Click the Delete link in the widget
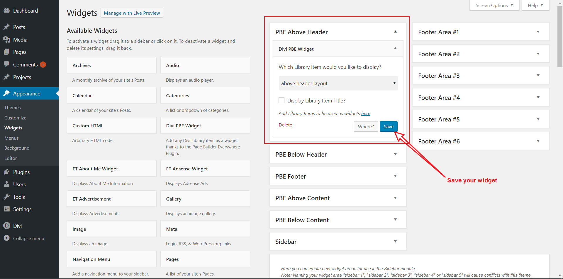Viewport: 563px width, 279px height. point(285,125)
